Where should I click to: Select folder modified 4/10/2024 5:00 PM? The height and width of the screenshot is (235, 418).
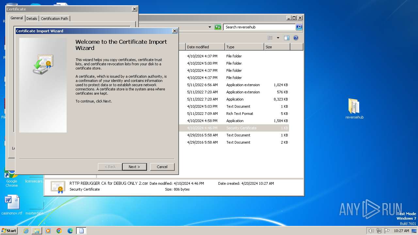click(x=234, y=63)
